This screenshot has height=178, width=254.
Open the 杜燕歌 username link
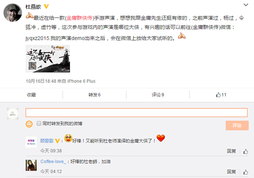point(33,7)
